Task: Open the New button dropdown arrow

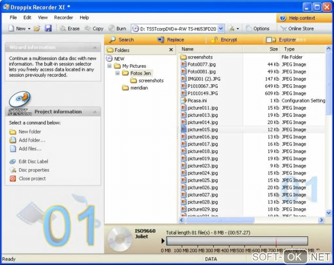Action: click(29, 28)
